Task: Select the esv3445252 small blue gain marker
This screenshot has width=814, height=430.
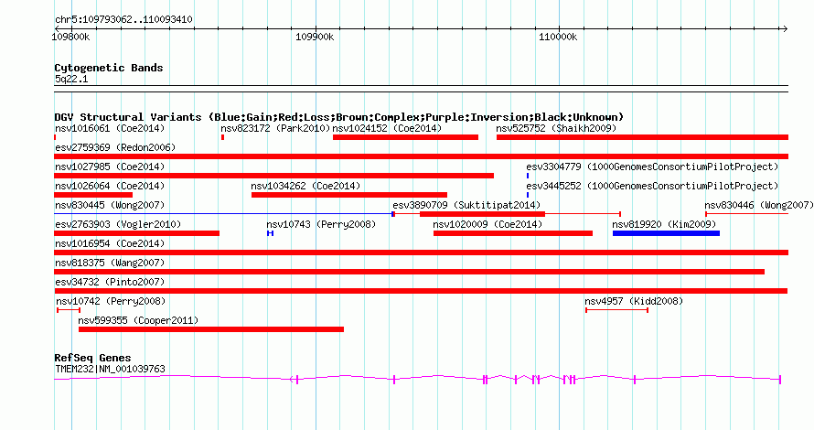Action: [x=528, y=195]
